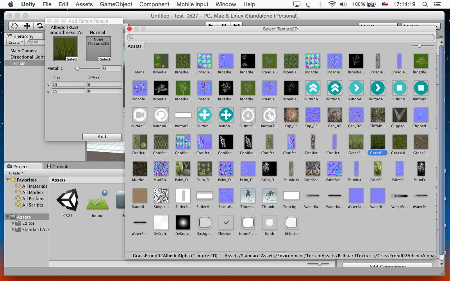Expand the Editor folder in Project

coord(13,223)
